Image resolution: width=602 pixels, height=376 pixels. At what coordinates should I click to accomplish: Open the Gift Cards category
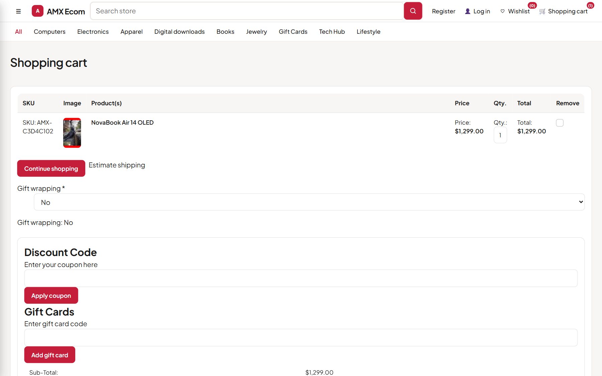coord(293,32)
